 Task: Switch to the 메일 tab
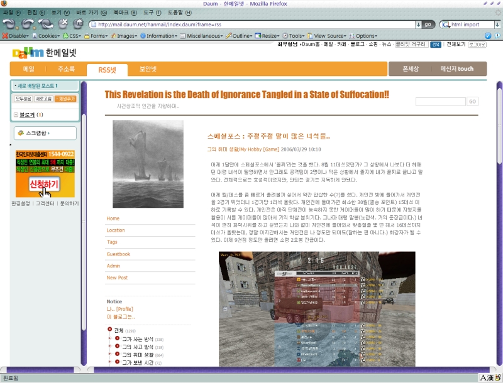[x=28, y=69]
